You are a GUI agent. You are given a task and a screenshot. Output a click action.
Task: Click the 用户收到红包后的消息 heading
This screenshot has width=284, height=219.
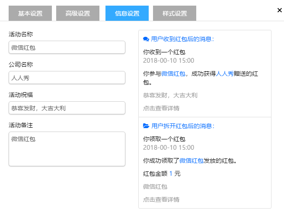click(x=182, y=39)
